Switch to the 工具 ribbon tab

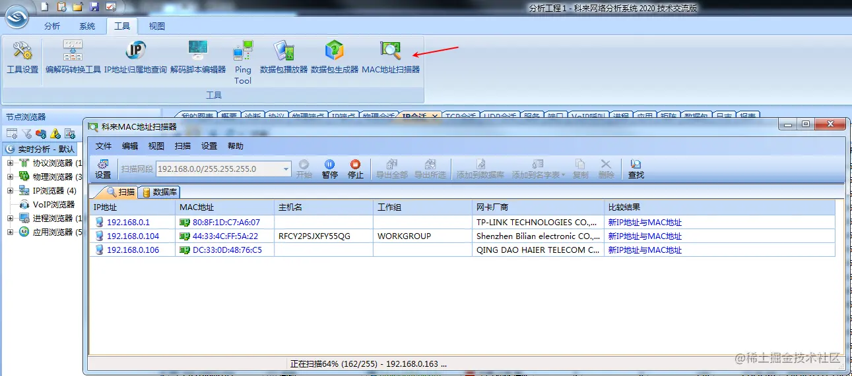(122, 26)
